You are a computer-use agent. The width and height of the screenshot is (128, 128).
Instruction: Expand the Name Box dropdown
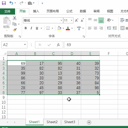click(x=25, y=45)
